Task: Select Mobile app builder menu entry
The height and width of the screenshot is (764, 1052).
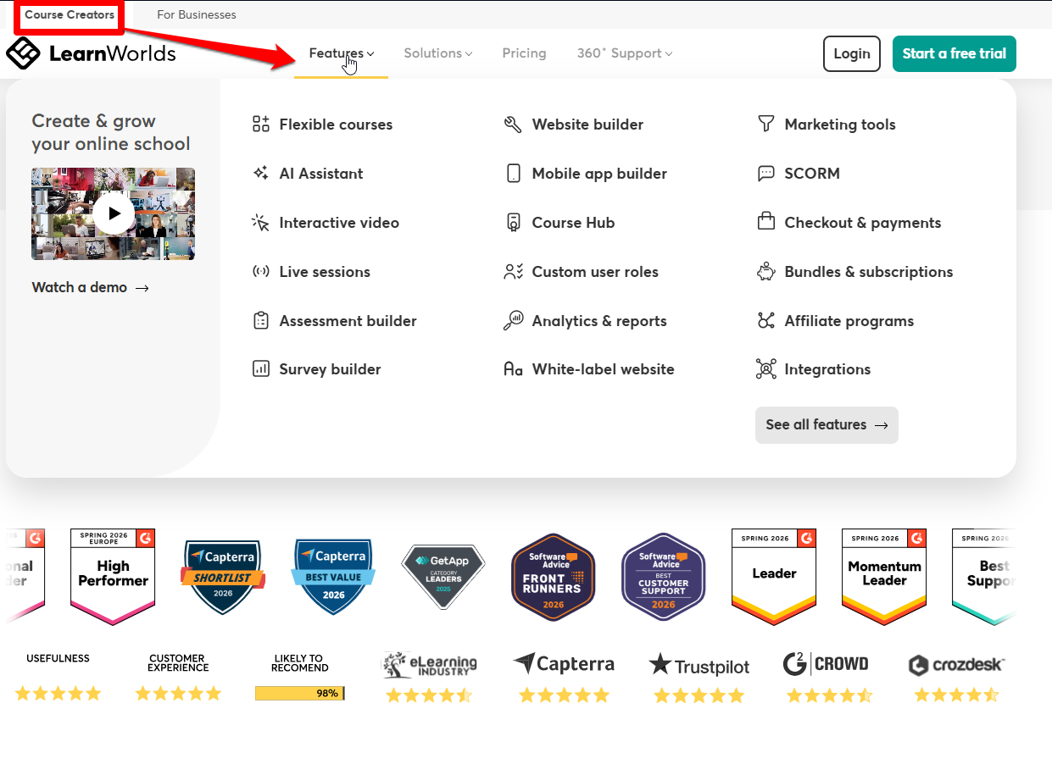Action: click(x=599, y=174)
